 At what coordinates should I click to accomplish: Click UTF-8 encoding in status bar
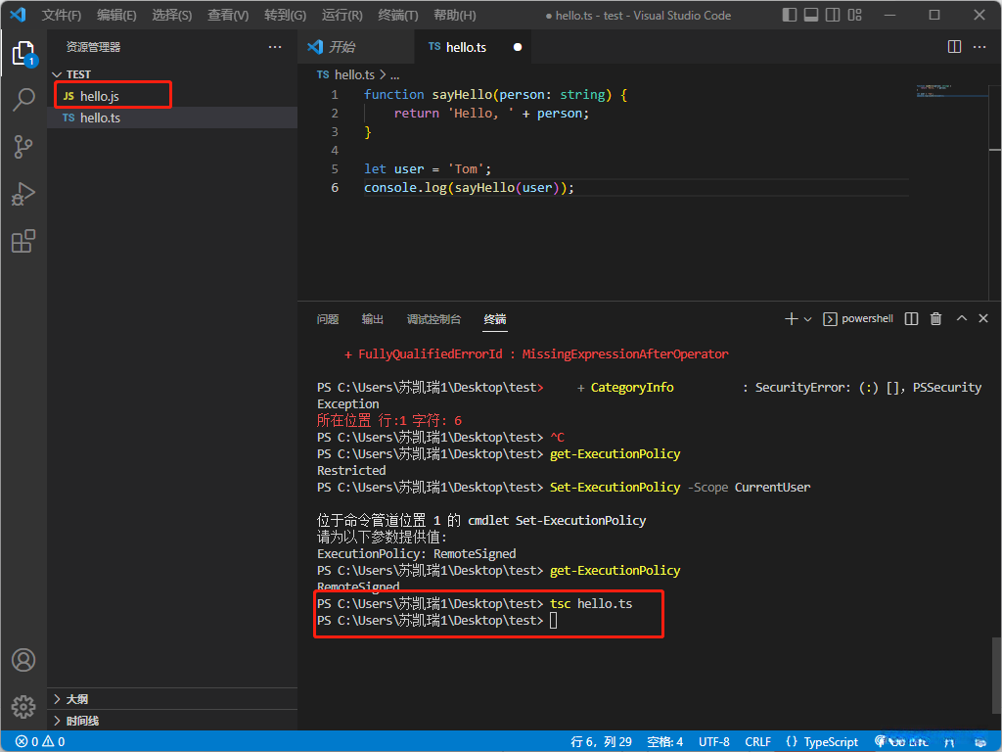[x=714, y=742]
